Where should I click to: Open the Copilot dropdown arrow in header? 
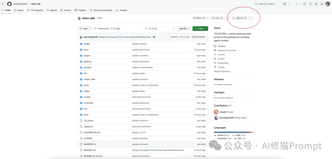[289, 4]
